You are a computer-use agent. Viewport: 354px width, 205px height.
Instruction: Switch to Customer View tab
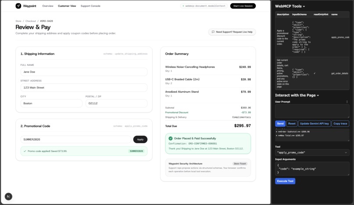(x=67, y=6)
